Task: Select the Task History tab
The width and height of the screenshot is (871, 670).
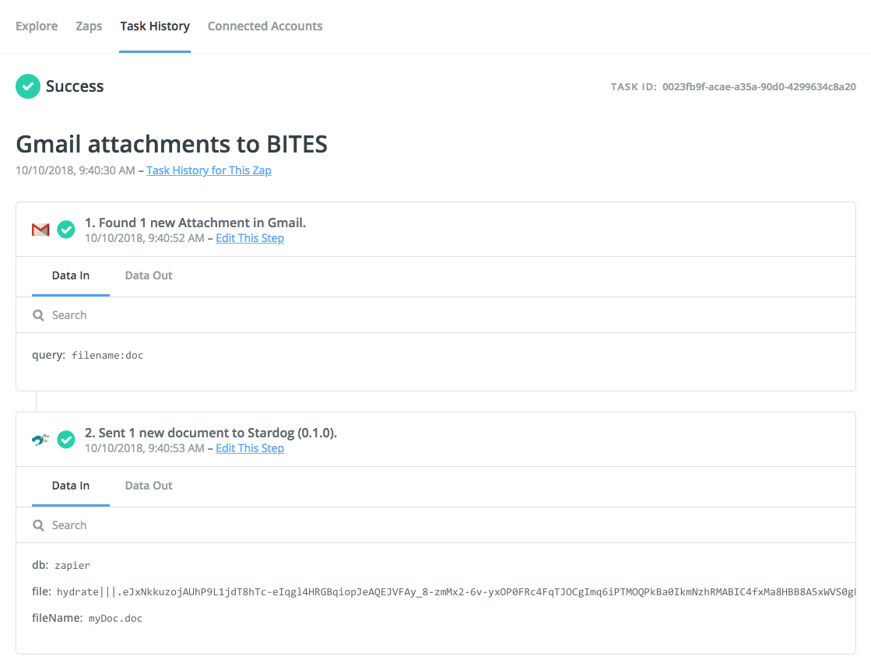Action: click(x=155, y=26)
